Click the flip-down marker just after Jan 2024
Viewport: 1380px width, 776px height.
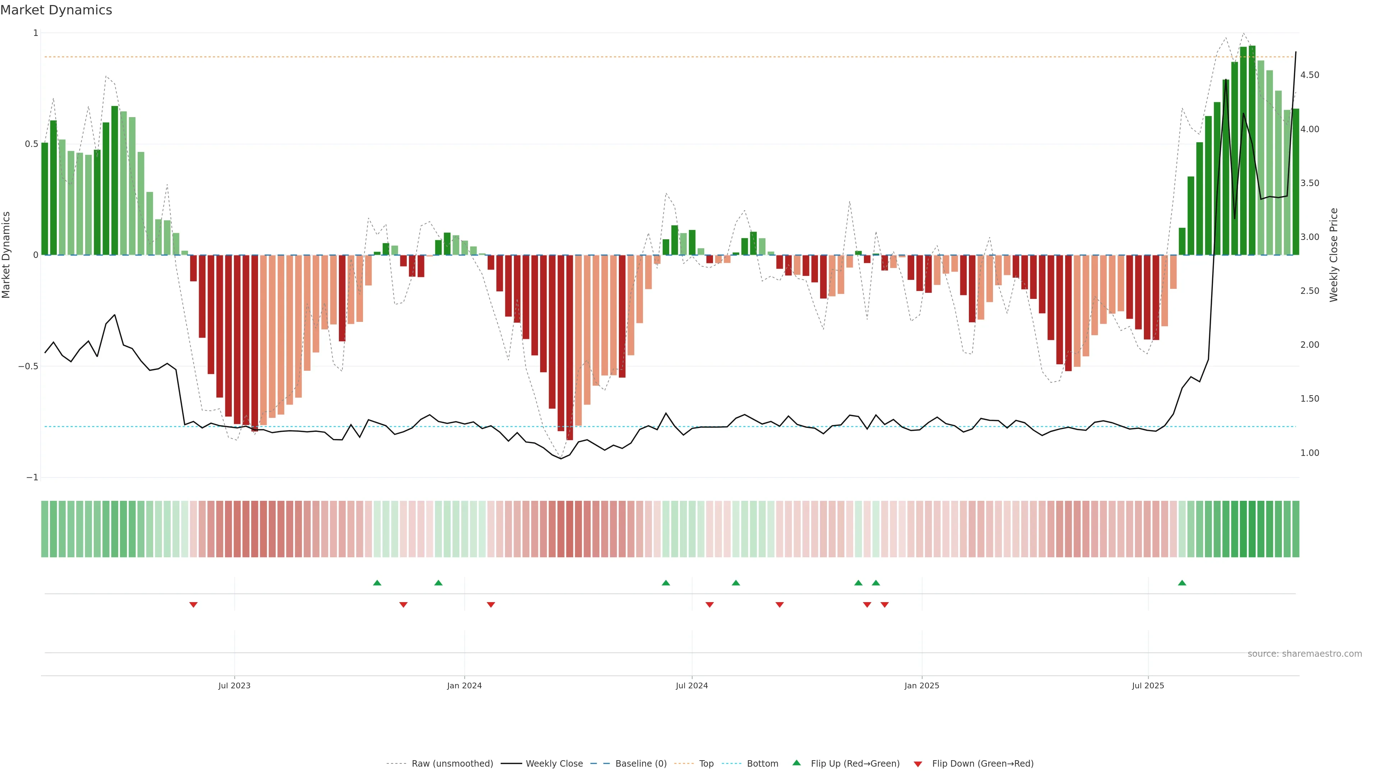491,605
